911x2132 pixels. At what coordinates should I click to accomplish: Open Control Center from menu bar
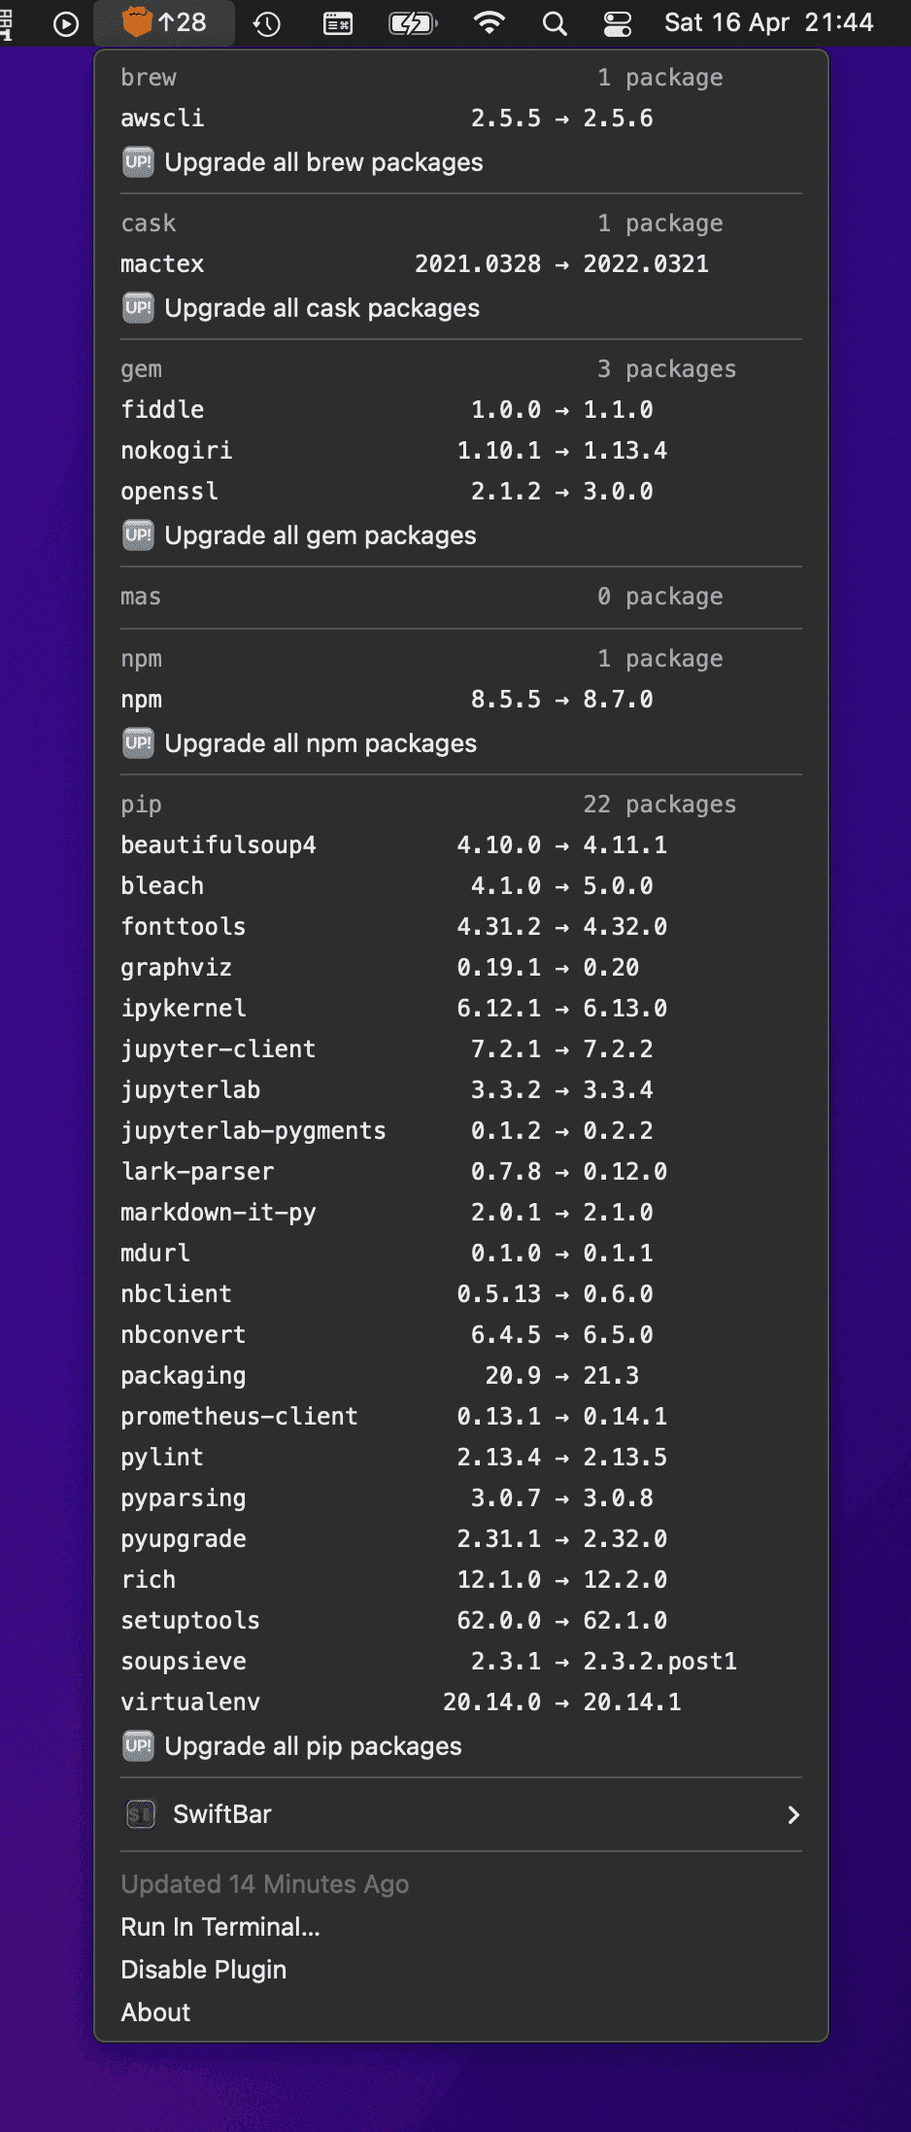pyautogui.click(x=618, y=23)
